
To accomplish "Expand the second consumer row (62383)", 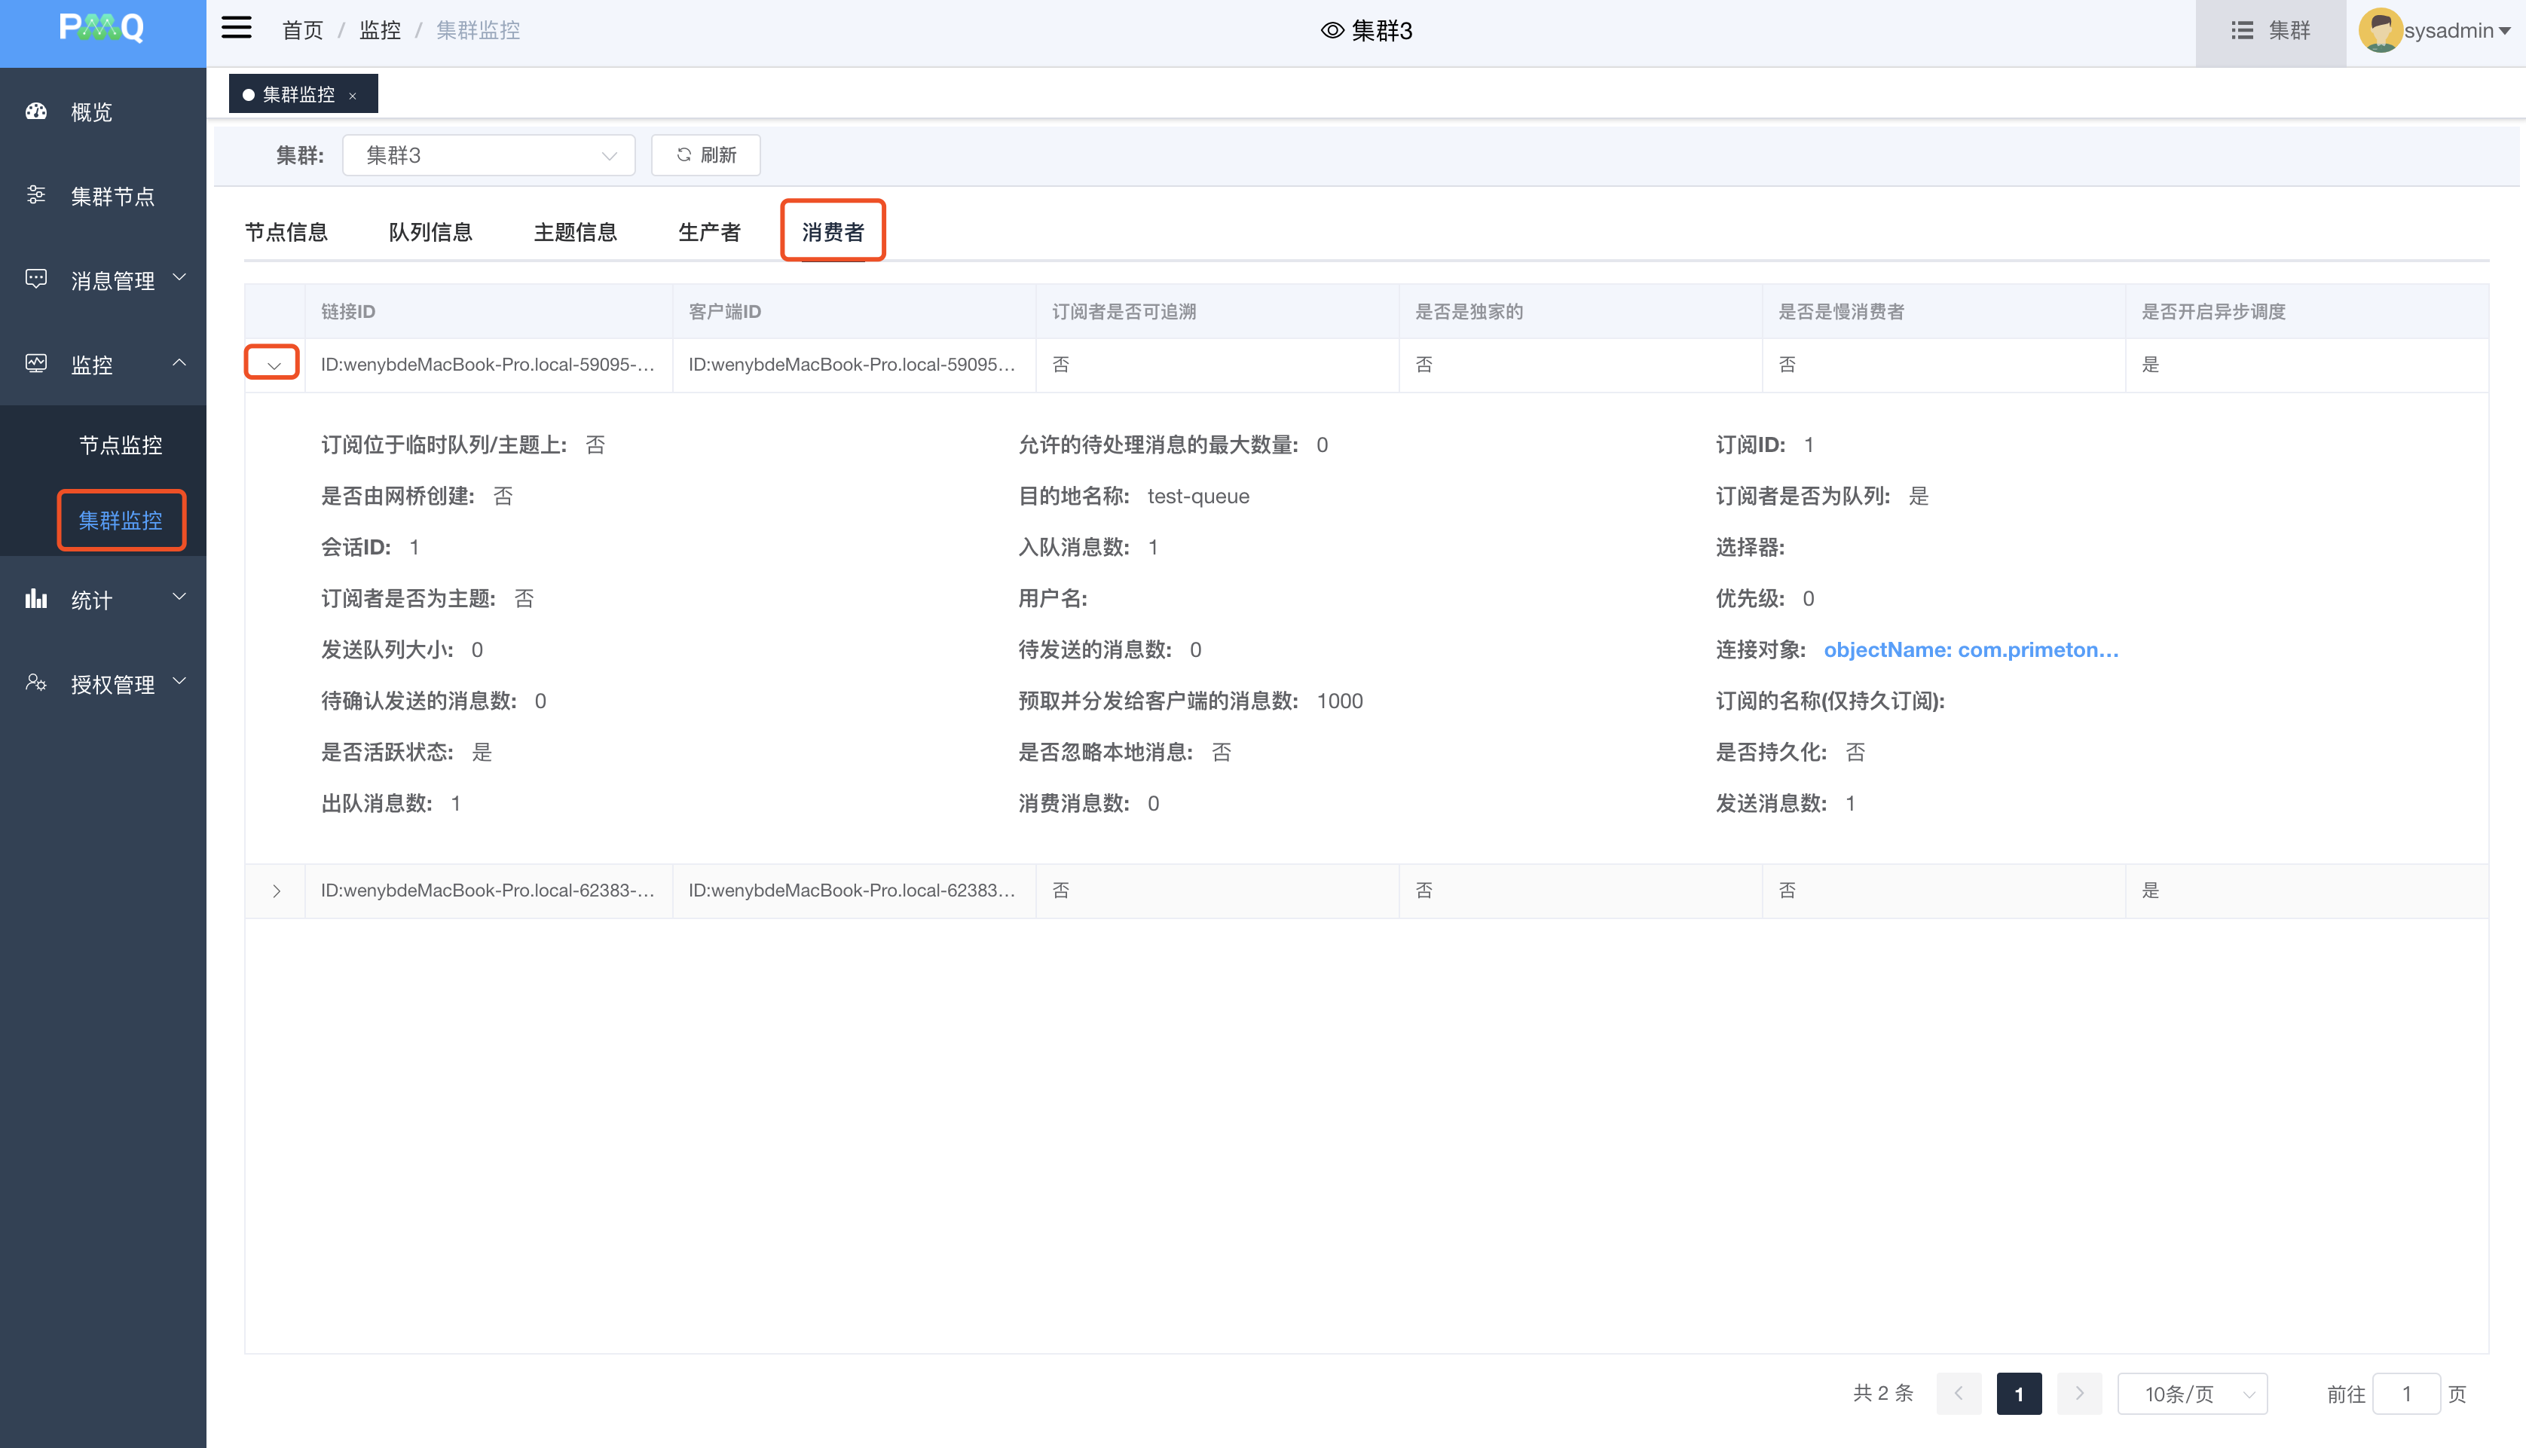I will [277, 891].
